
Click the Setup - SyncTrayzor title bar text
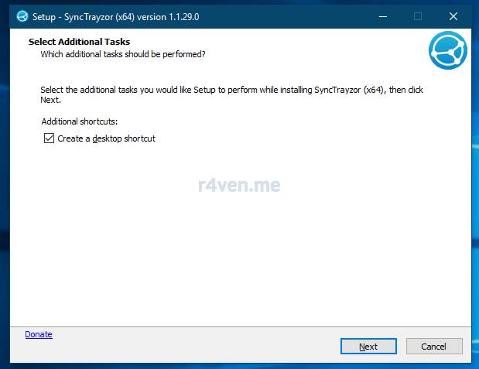tap(116, 16)
